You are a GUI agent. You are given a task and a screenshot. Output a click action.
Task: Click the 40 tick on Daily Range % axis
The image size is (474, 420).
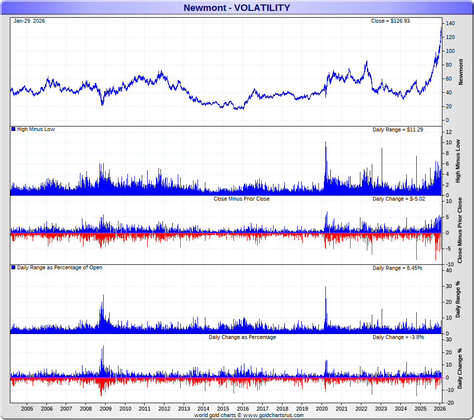(449, 270)
